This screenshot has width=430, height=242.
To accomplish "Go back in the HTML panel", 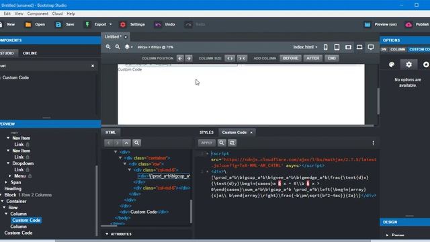I will [109, 143].
